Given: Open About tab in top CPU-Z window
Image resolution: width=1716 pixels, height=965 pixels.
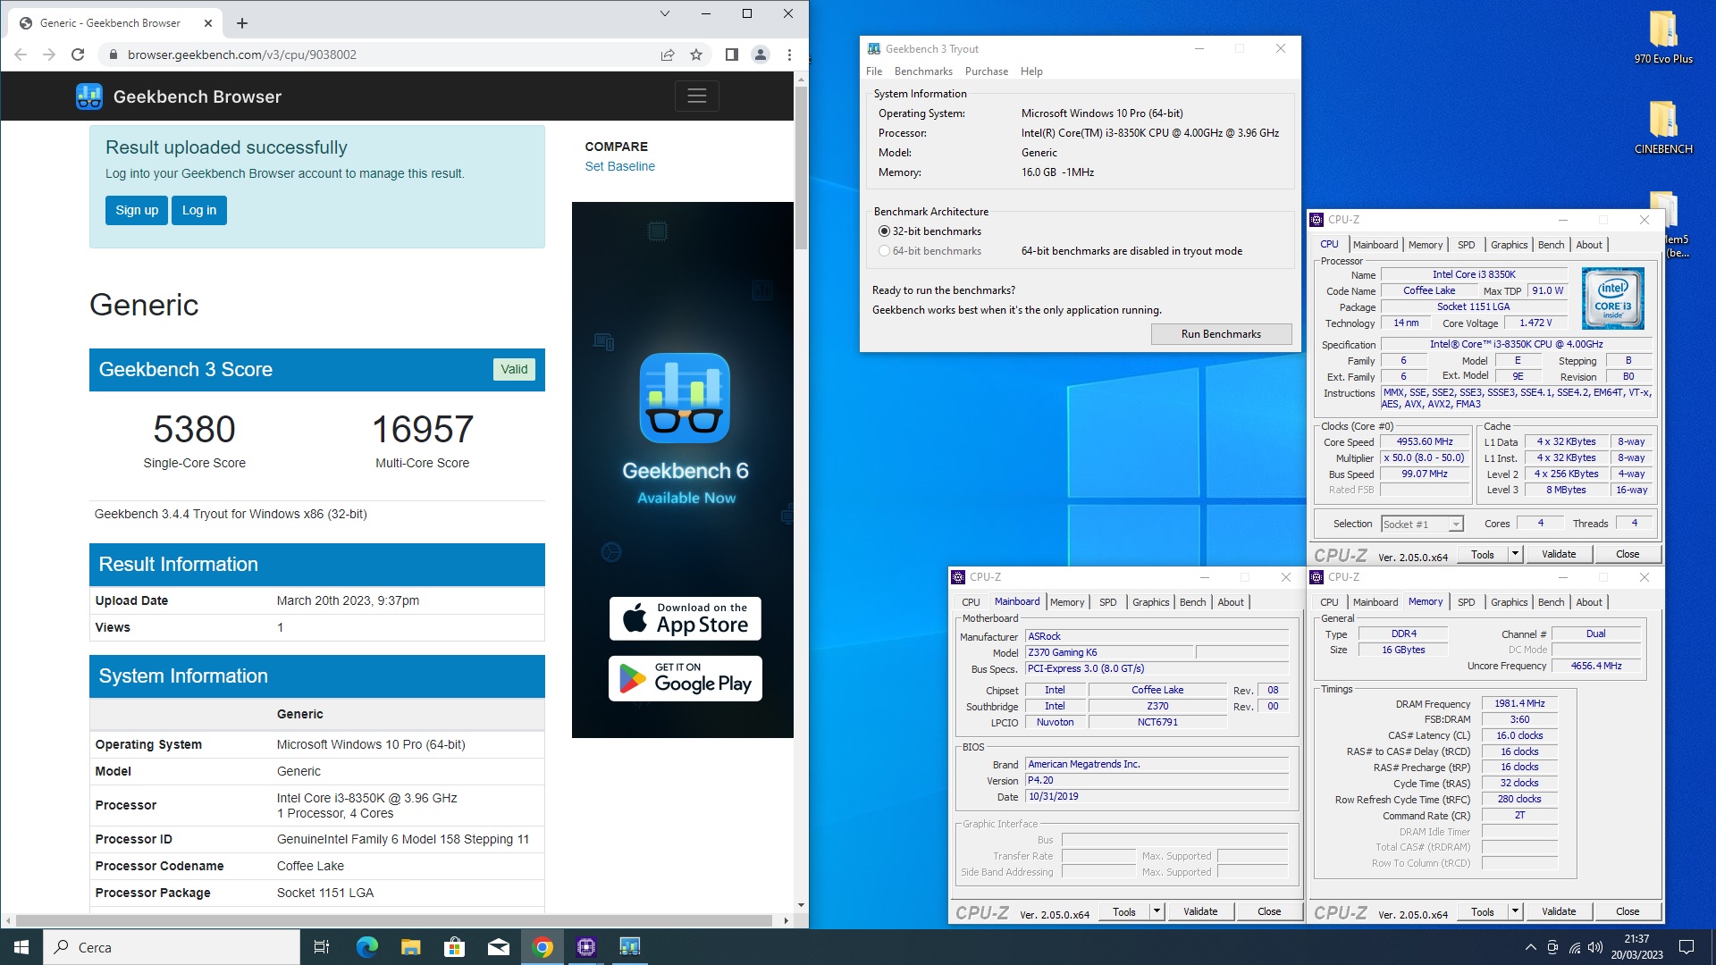Looking at the screenshot, I should [1588, 245].
